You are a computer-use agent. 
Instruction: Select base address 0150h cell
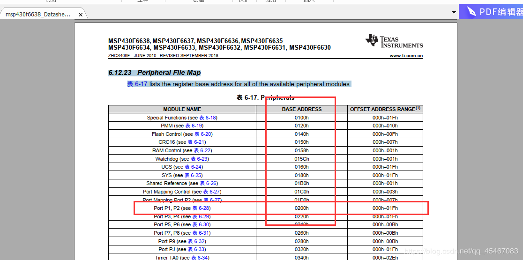pyautogui.click(x=302, y=142)
